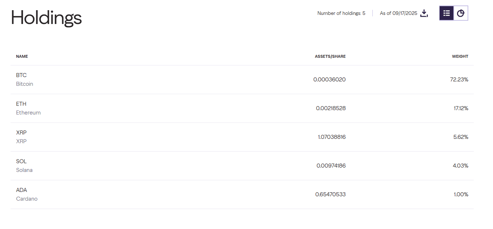The image size is (493, 229).
Task: Switch to table layout view
Action: coord(446,13)
